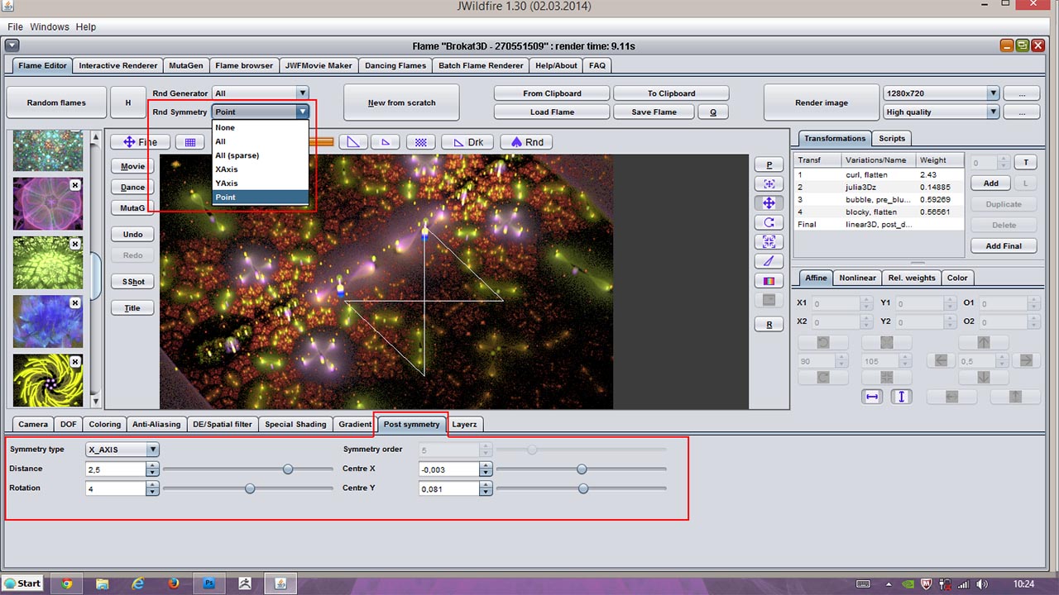Viewport: 1059px width, 595px height.
Task: Click the Render image button
Action: pos(822,102)
